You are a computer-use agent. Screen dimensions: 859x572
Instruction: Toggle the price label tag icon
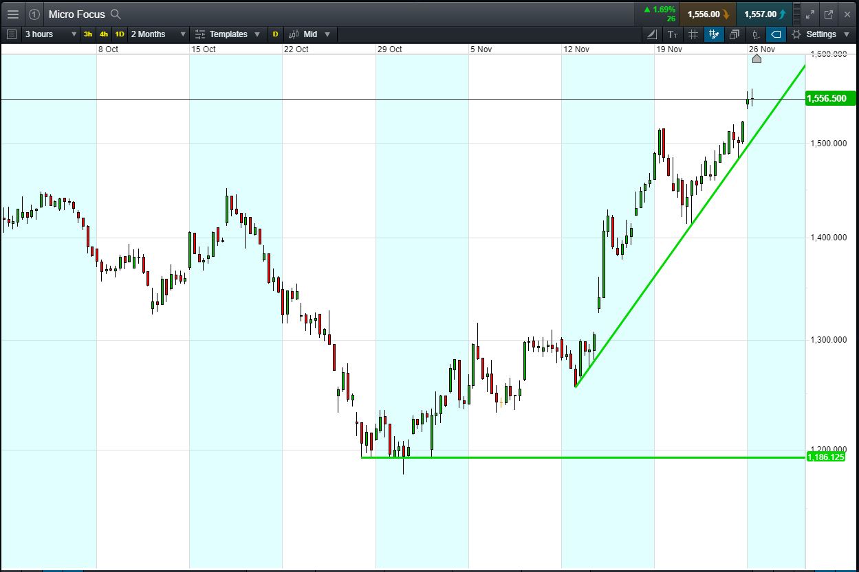point(776,34)
